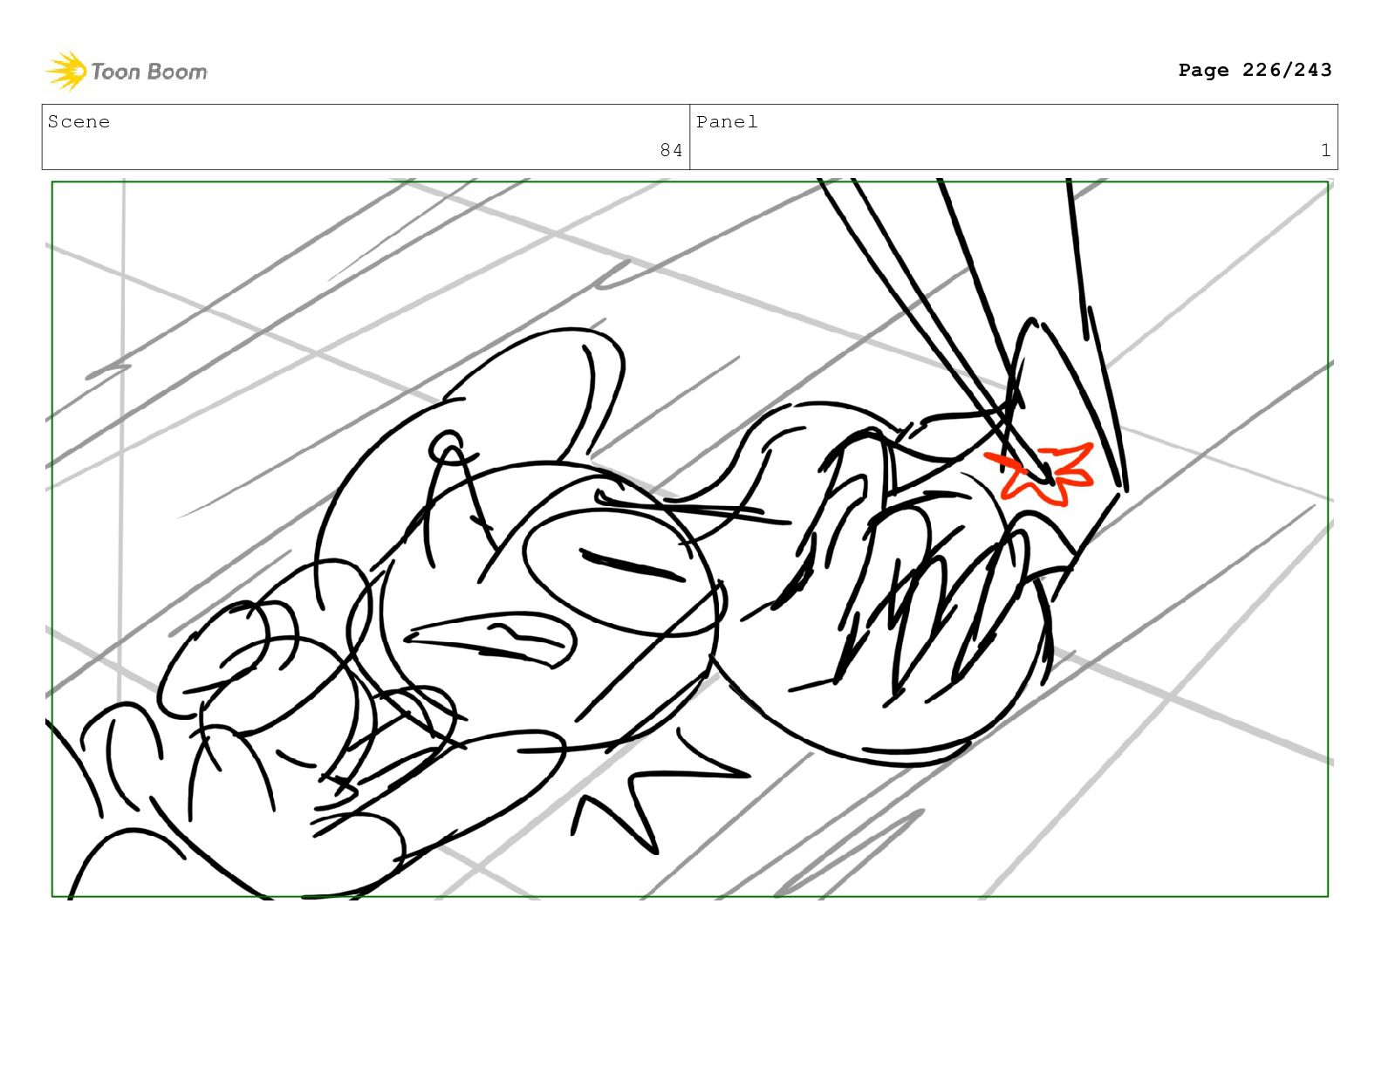Click the 'Panel' header label
The image size is (1382, 1068).
click(x=727, y=122)
